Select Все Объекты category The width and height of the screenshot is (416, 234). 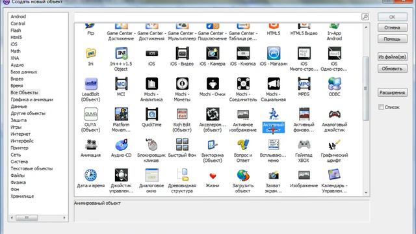coord(25,92)
